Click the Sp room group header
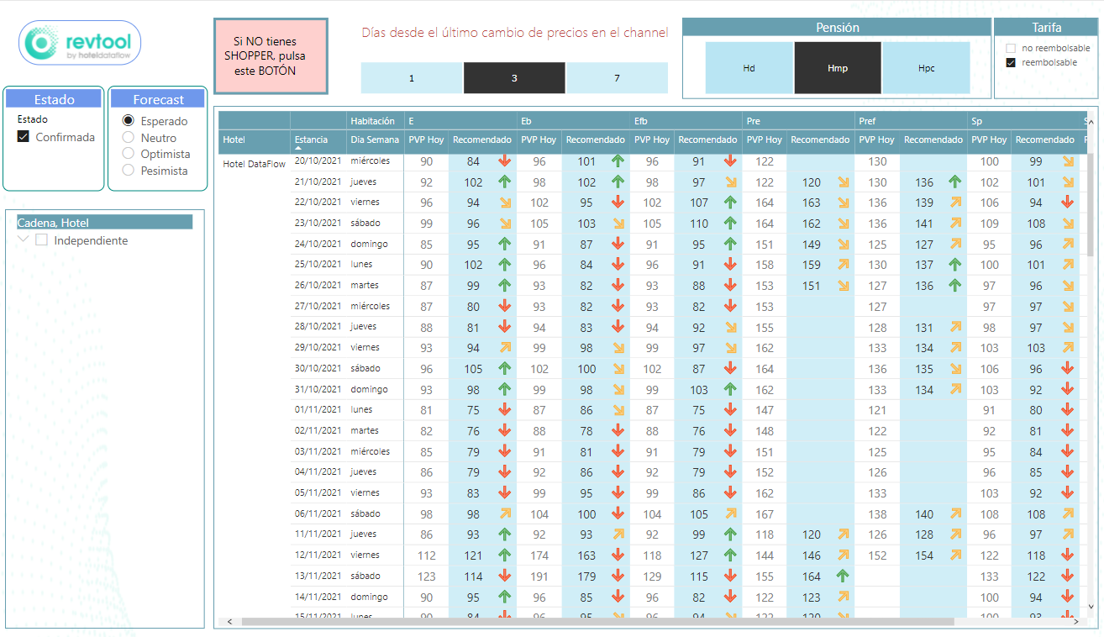Screen dimensions: 1104x637 tap(977, 121)
